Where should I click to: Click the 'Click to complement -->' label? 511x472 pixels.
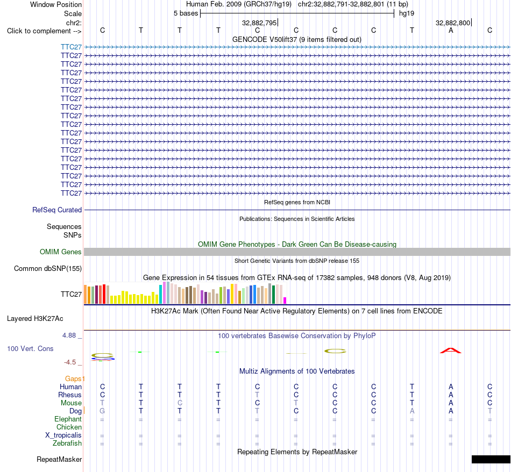point(44,31)
